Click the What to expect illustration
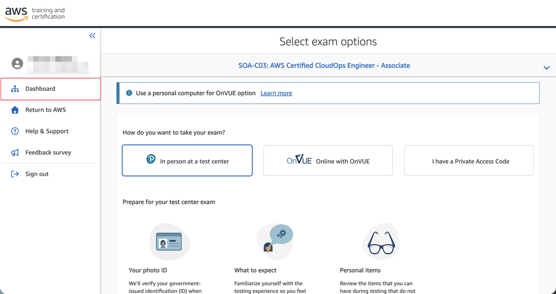Viewport: 556px width, 294px height. coord(275,242)
